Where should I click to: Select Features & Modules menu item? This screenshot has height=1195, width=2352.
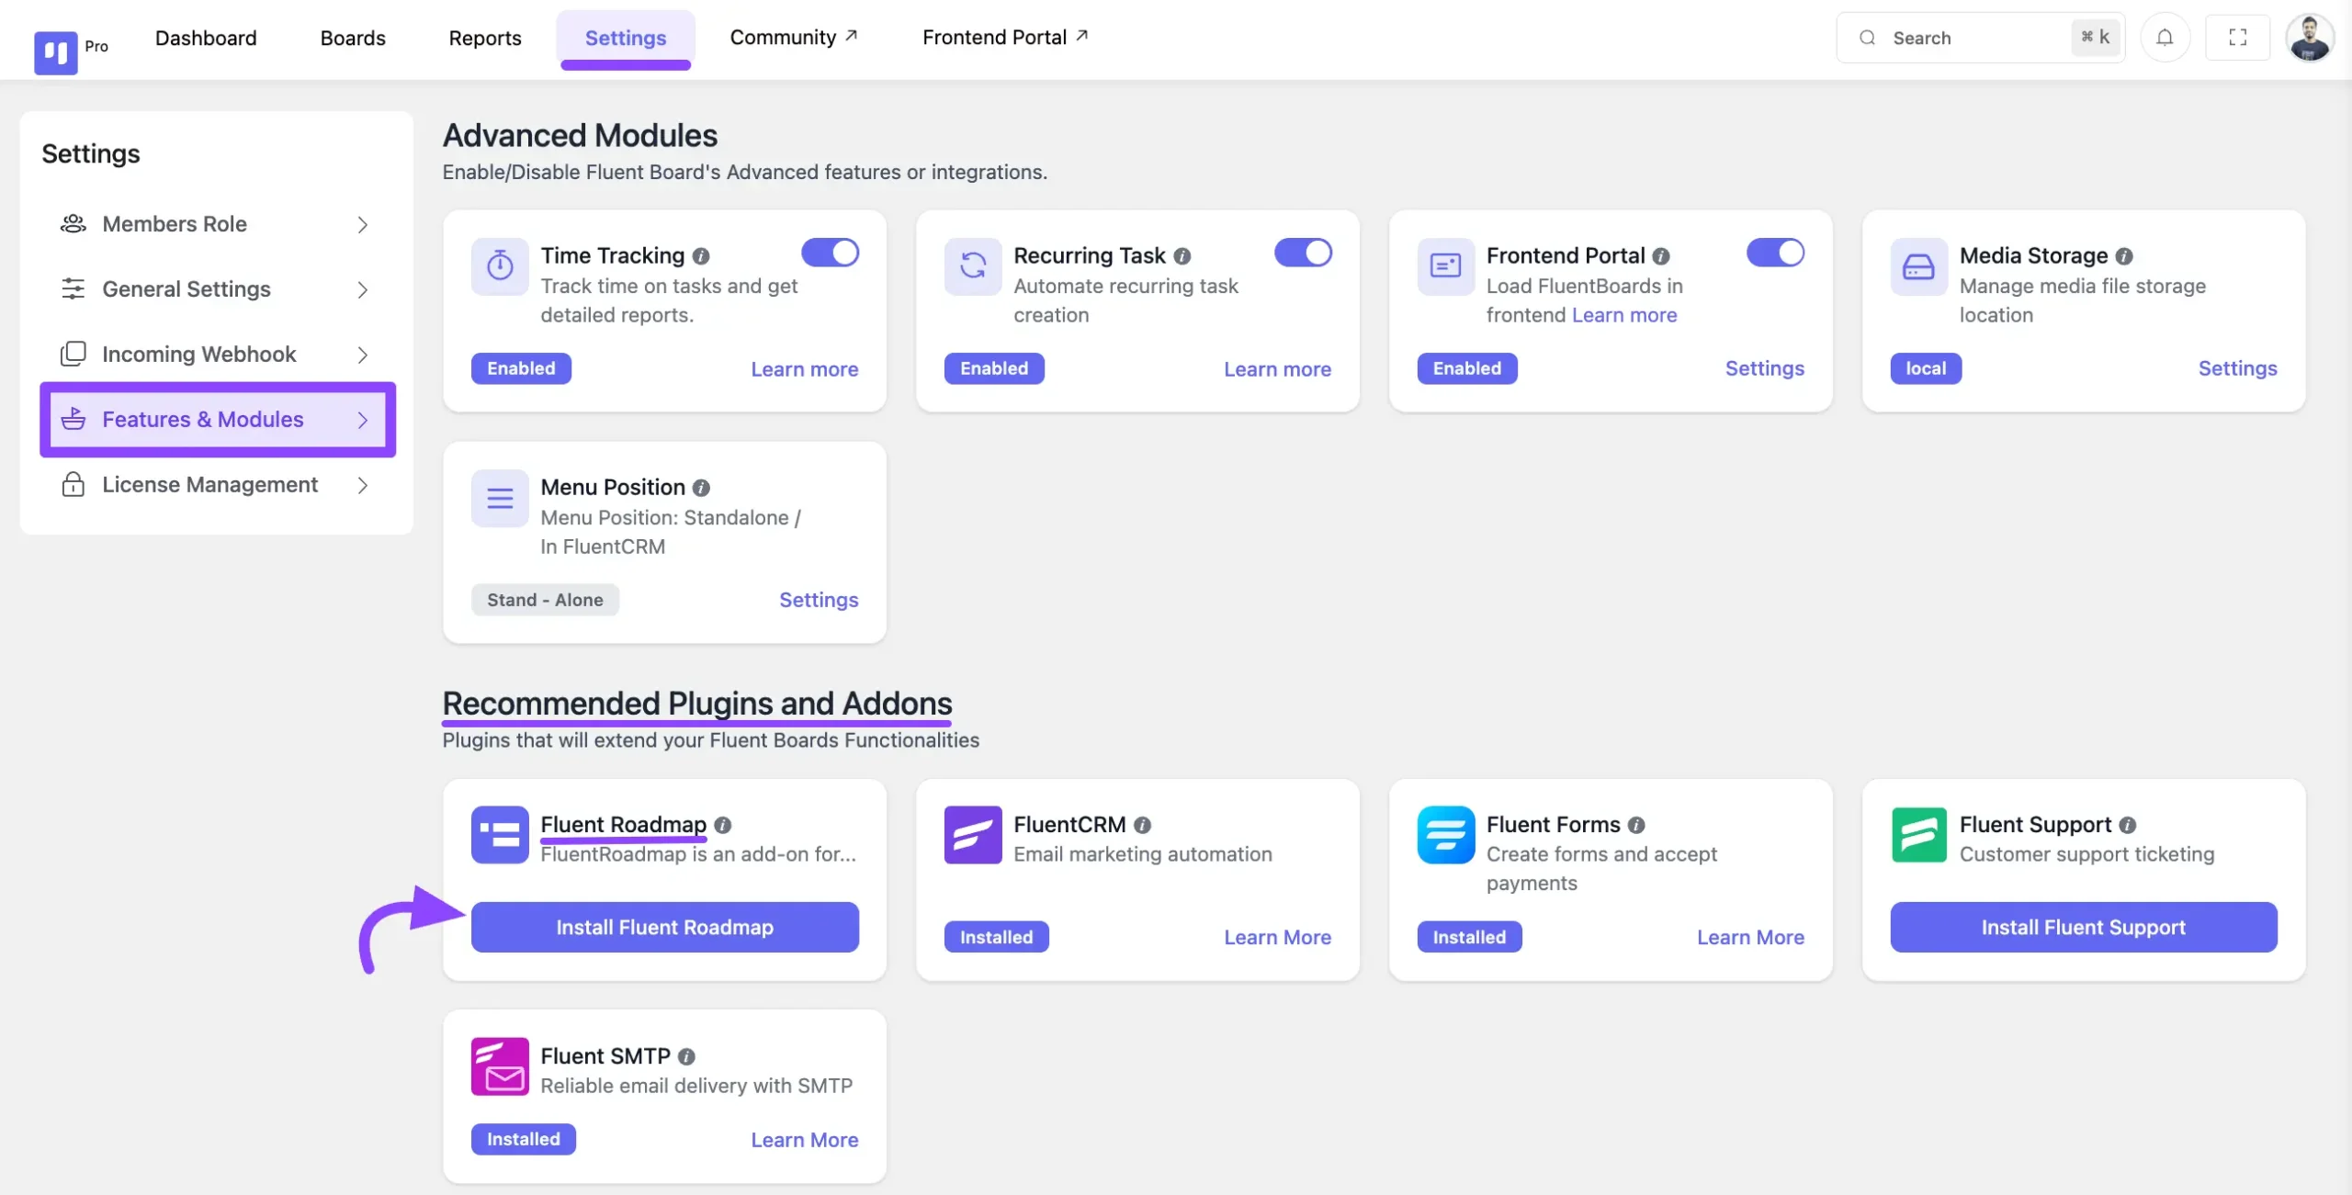coord(218,420)
